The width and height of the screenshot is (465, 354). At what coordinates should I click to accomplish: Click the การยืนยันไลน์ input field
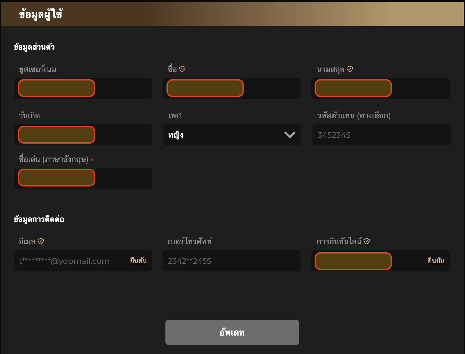click(x=368, y=261)
